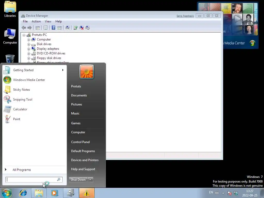Open Internet Explorer from taskbar

pos(23,193)
